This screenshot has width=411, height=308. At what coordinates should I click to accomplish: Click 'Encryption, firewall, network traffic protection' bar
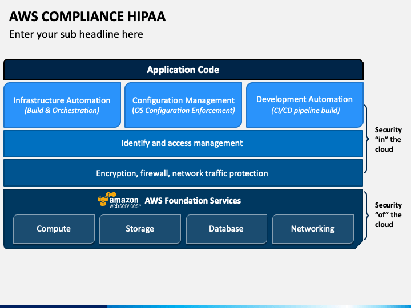[183, 173]
